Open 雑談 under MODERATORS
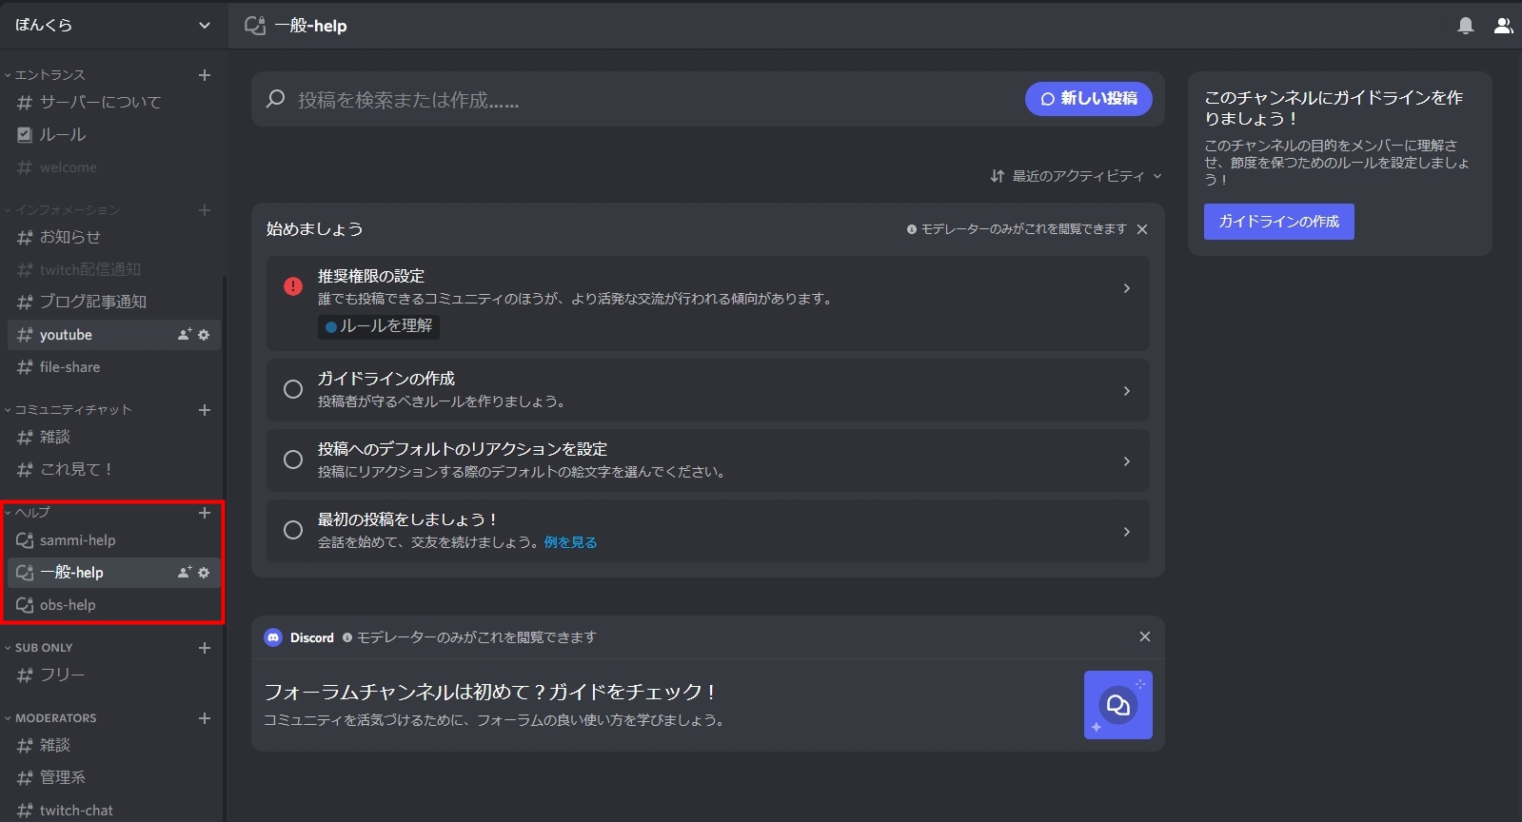Screen dimensions: 1522x822 pyautogui.click(x=114, y=745)
